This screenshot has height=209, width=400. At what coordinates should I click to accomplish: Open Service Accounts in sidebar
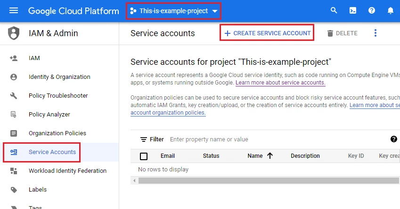click(x=52, y=152)
